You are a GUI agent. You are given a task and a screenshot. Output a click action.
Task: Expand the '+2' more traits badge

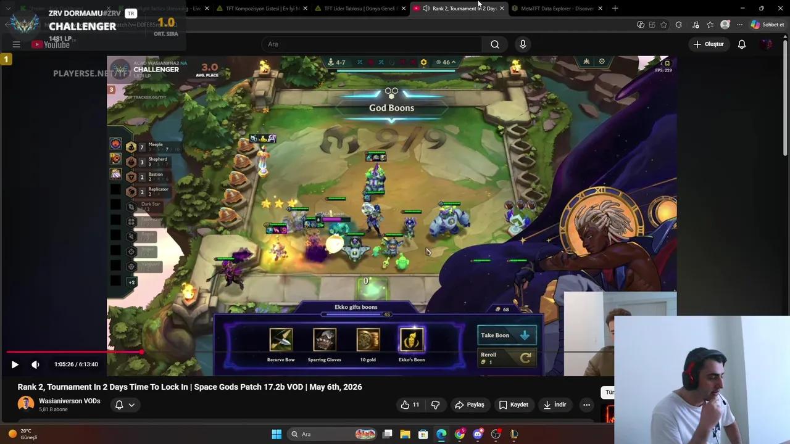(x=131, y=282)
